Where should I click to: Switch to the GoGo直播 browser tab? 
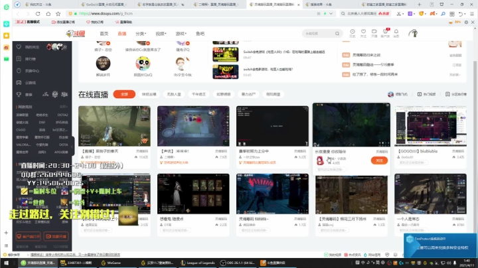coord(105,4)
